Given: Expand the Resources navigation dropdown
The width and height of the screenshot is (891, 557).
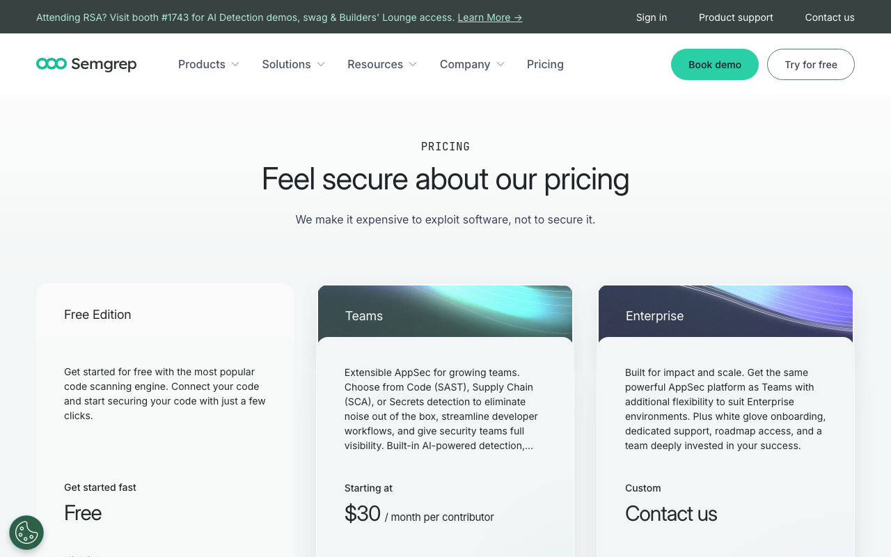Looking at the screenshot, I should tap(381, 64).
